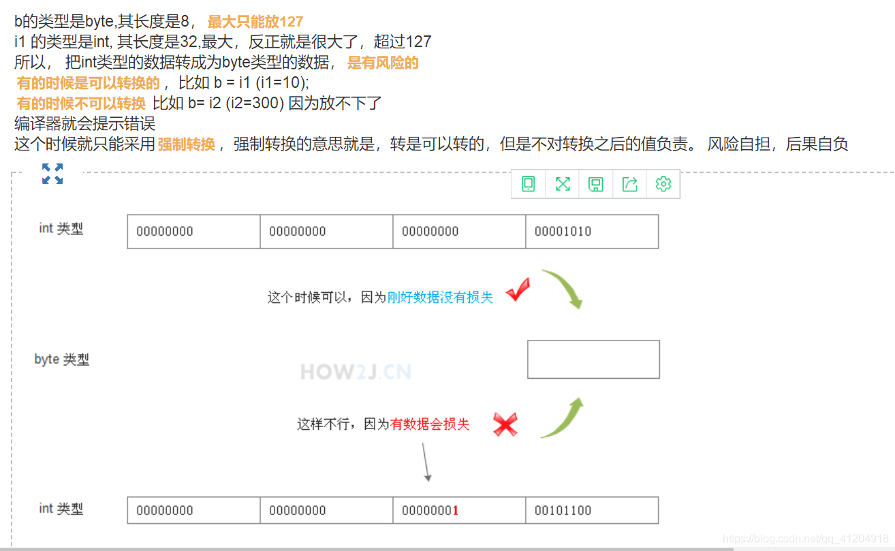Click the cell with the red 1 digit
The width and height of the screenshot is (895, 551).
tap(459, 510)
